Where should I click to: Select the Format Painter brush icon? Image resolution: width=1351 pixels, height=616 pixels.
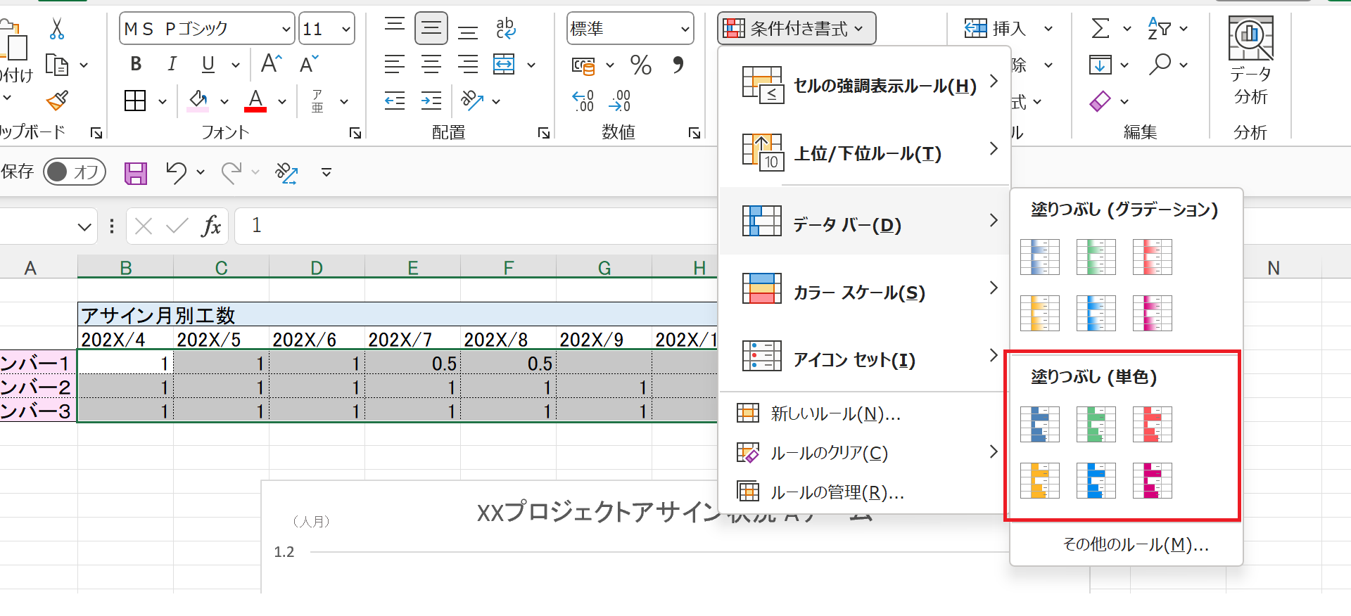(x=57, y=101)
